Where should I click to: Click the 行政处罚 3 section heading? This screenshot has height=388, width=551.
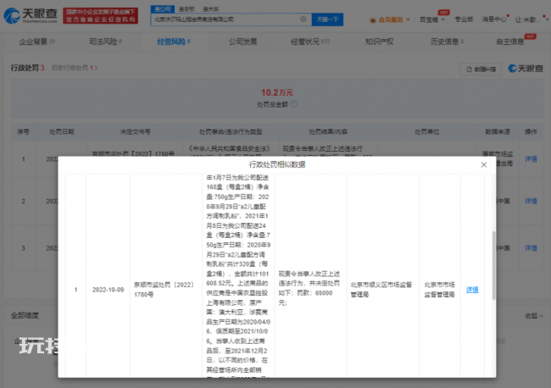point(27,68)
